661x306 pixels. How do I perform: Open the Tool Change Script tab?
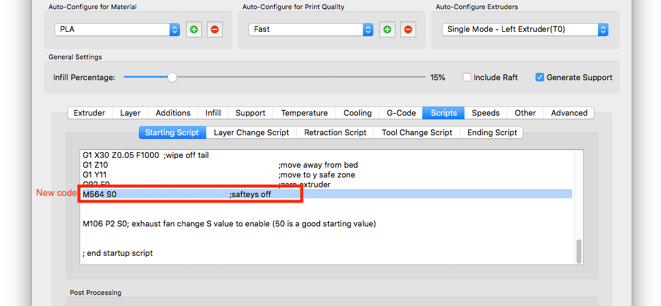point(417,133)
